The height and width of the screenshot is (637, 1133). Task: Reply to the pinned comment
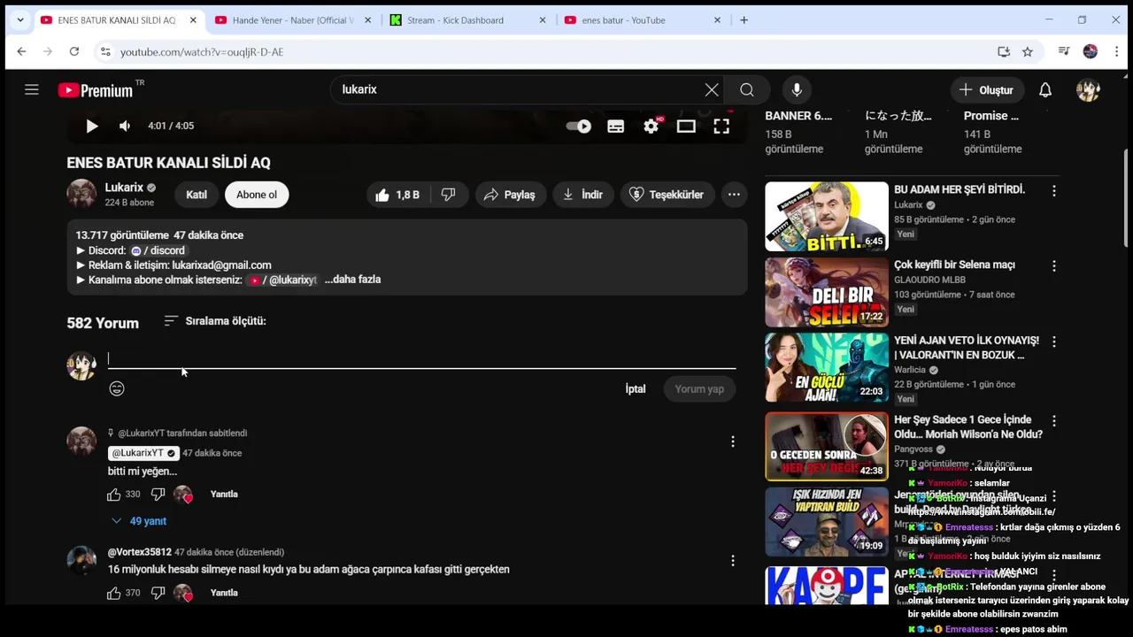(x=224, y=495)
